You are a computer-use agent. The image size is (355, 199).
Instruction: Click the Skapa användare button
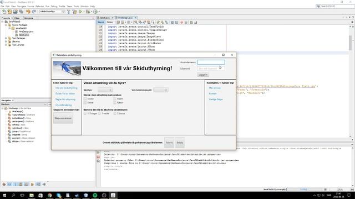pyautogui.click(x=63, y=118)
